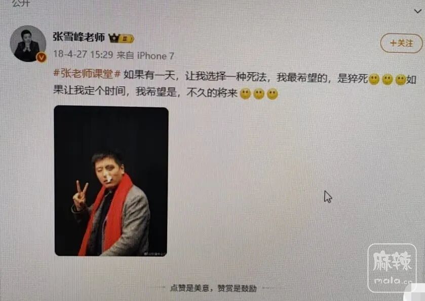Enlarge the red scarf photo thumbnail
The image size is (425, 301).
pyautogui.click(x=111, y=181)
